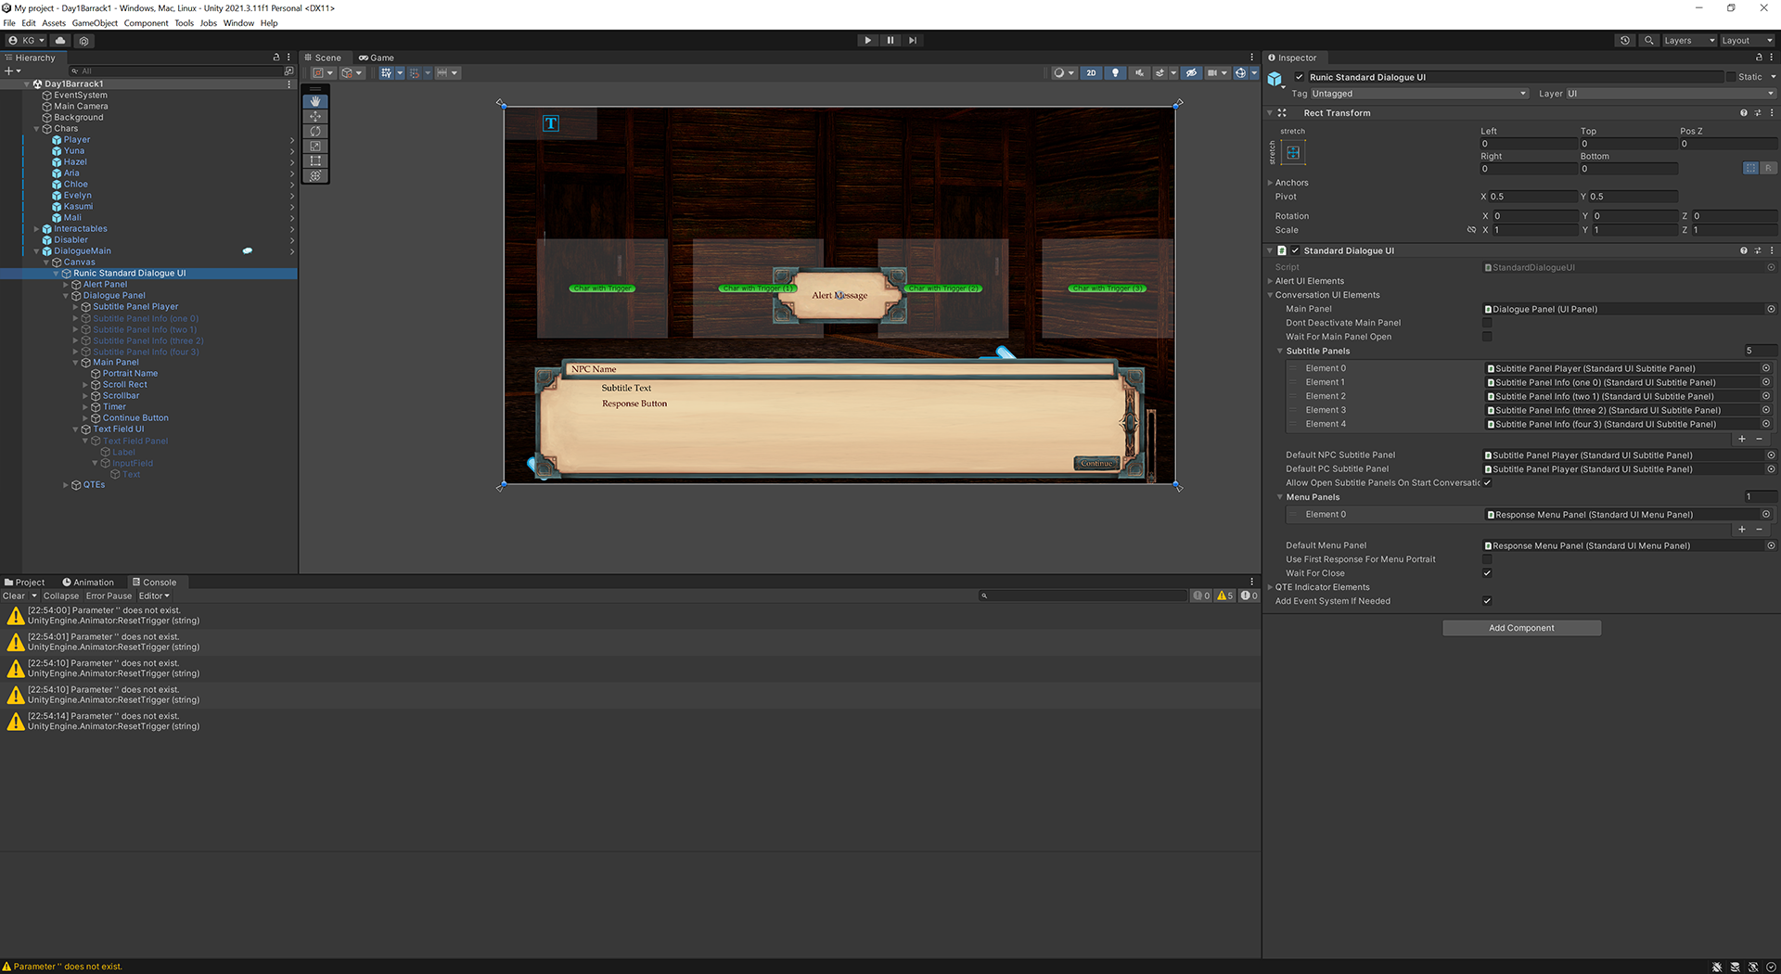
Task: Switch to the Game tab
Action: [x=377, y=58]
